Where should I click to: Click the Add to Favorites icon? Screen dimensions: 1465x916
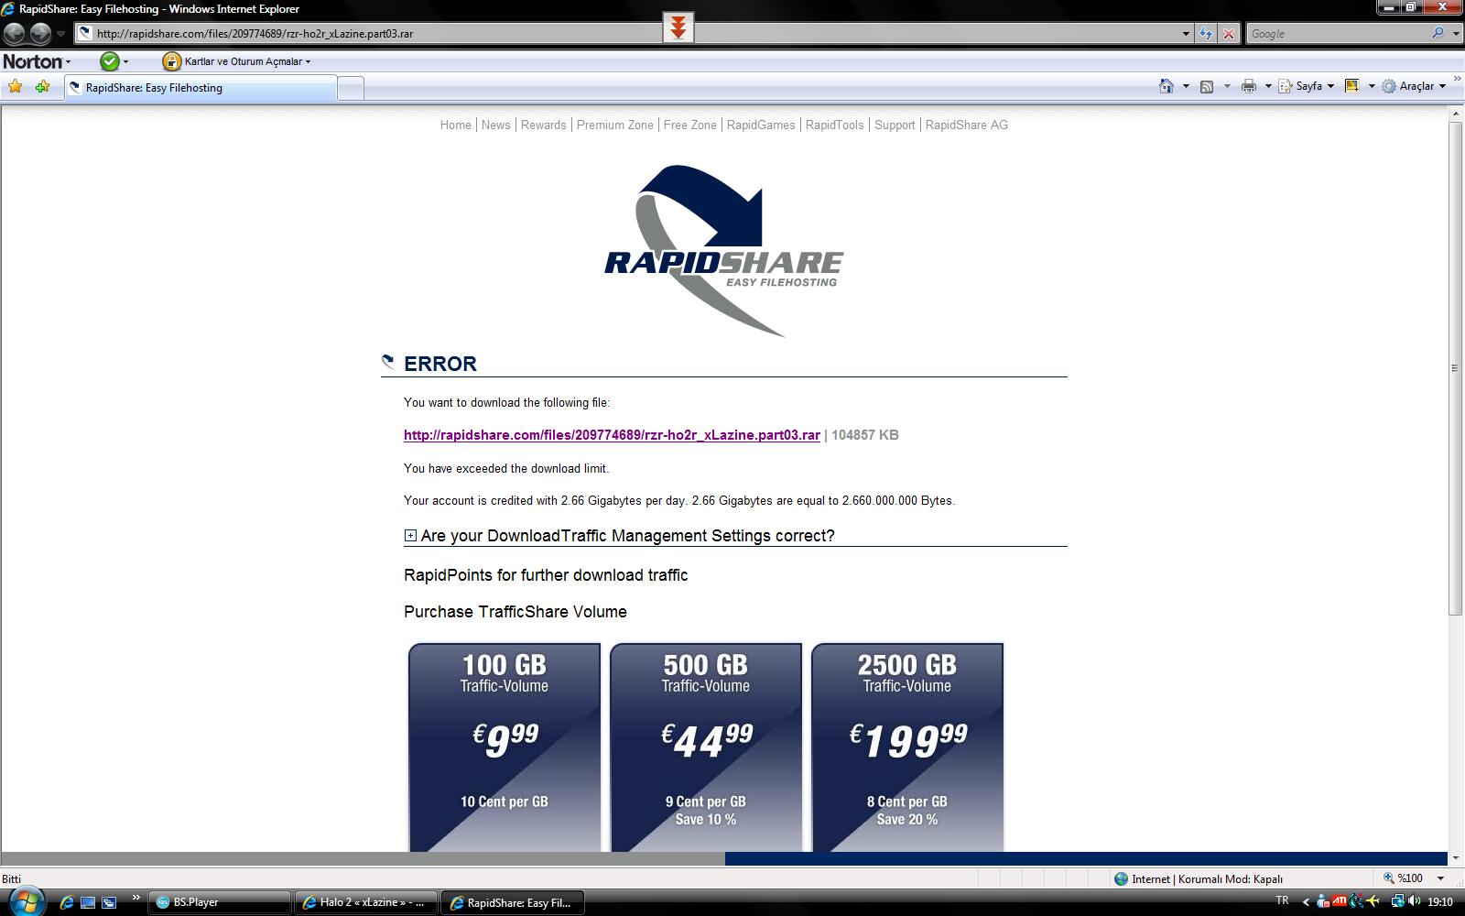click(42, 87)
